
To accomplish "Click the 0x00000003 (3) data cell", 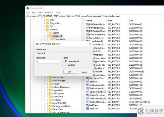I will click(136, 45).
